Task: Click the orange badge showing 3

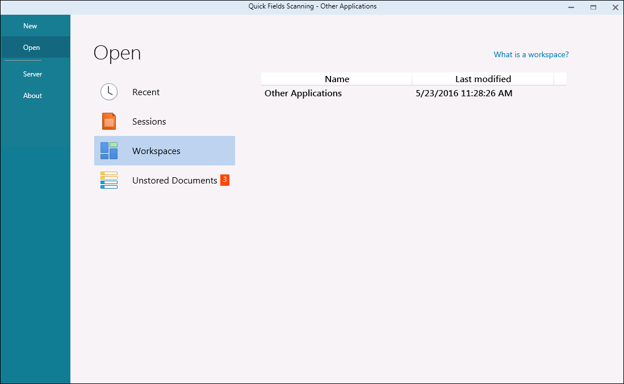Action: pyautogui.click(x=225, y=180)
